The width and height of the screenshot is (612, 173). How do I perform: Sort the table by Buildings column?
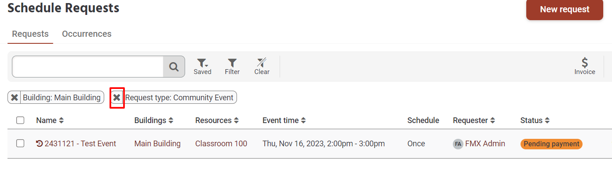pos(171,120)
